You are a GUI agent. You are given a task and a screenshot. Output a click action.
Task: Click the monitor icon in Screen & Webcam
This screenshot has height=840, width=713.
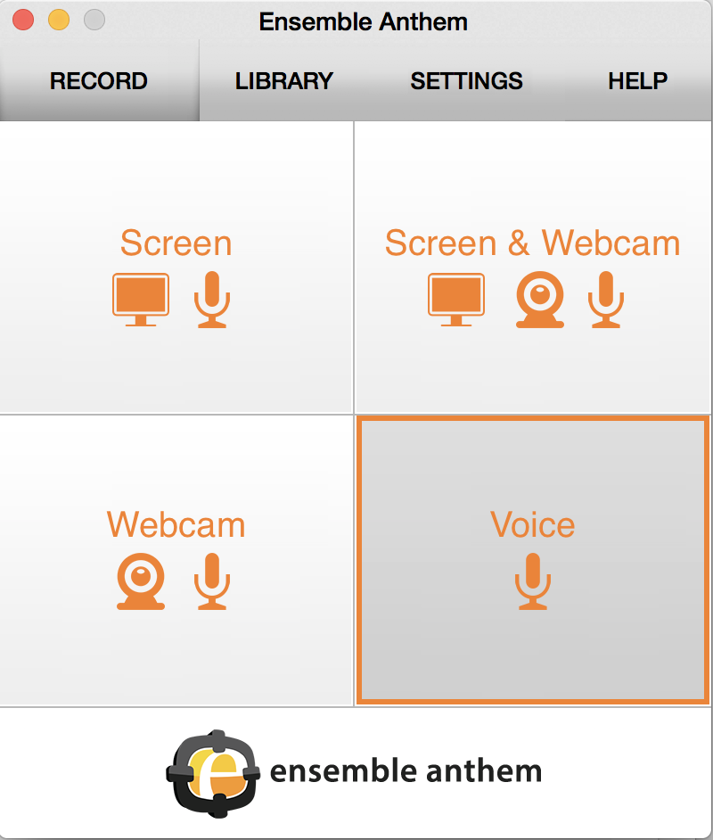point(456,300)
